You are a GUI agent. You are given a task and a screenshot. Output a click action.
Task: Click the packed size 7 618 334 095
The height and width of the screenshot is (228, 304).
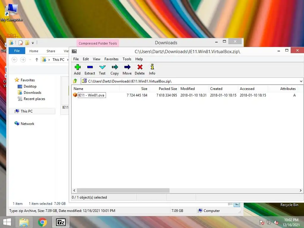point(167,95)
